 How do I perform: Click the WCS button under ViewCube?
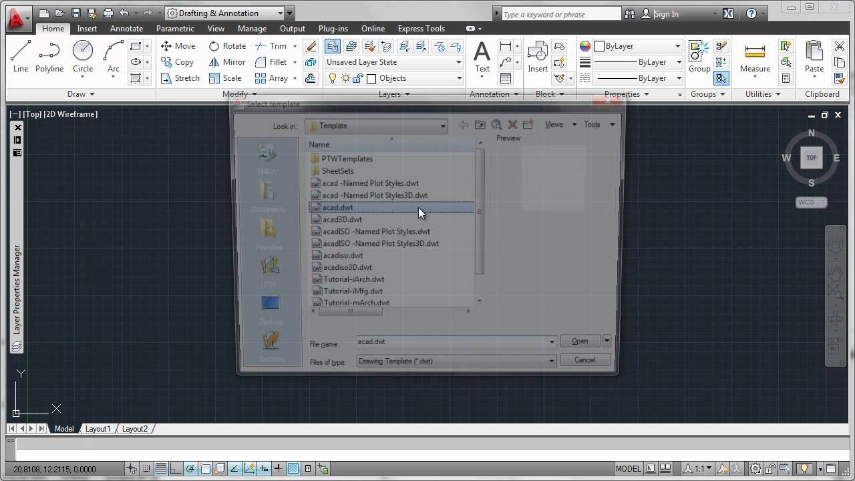pos(812,202)
